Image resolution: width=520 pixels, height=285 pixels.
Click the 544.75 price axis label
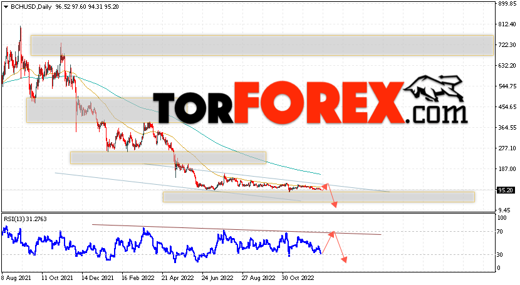pos(507,86)
